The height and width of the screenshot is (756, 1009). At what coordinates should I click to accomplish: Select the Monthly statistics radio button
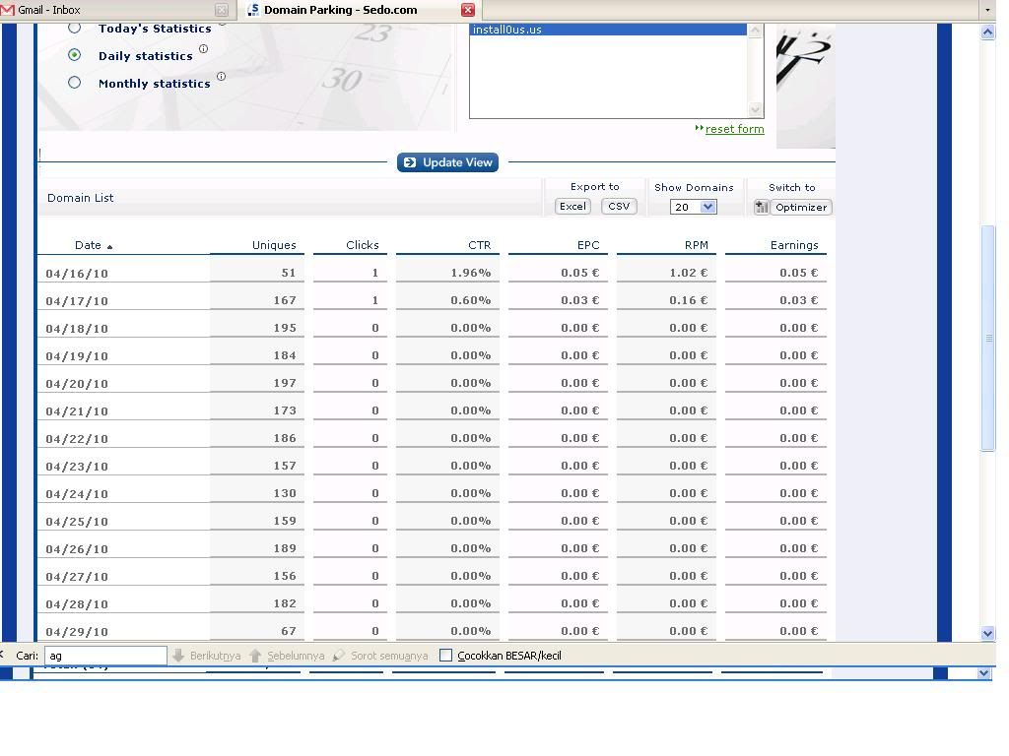(74, 83)
